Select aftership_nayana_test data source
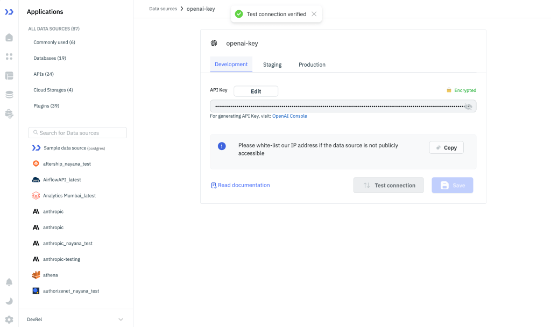This screenshot has width=551, height=327. pos(67,163)
